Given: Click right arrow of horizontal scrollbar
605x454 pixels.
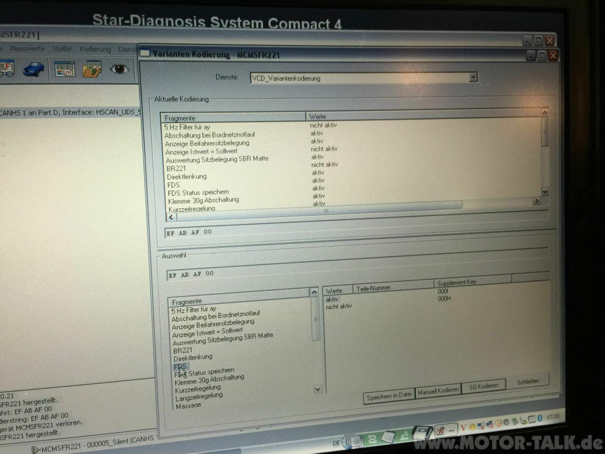Looking at the screenshot, I should tap(537, 201).
